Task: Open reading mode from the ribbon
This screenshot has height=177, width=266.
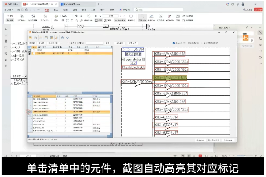Action: coord(131,17)
